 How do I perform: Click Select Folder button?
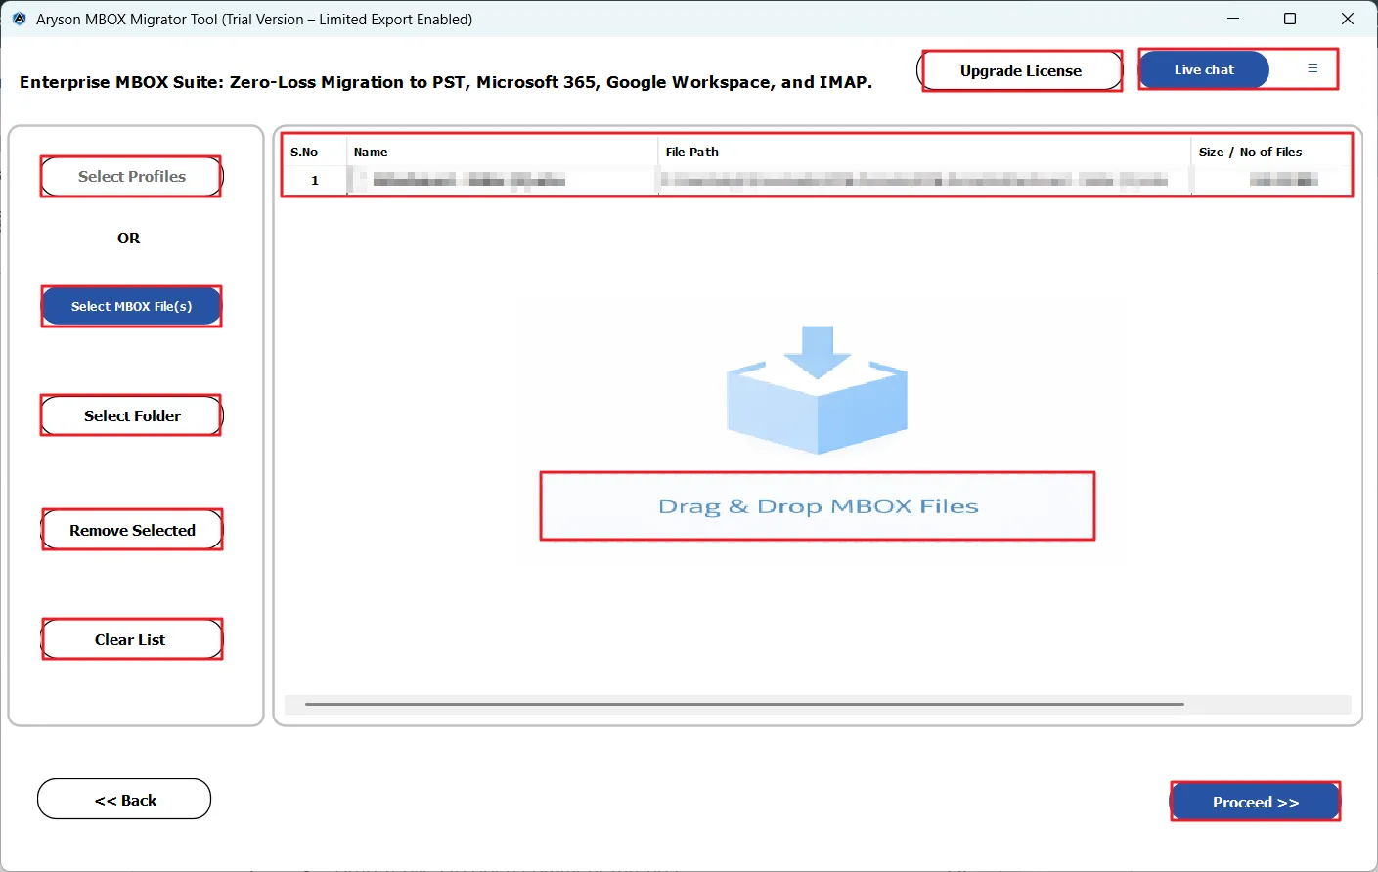tap(131, 415)
